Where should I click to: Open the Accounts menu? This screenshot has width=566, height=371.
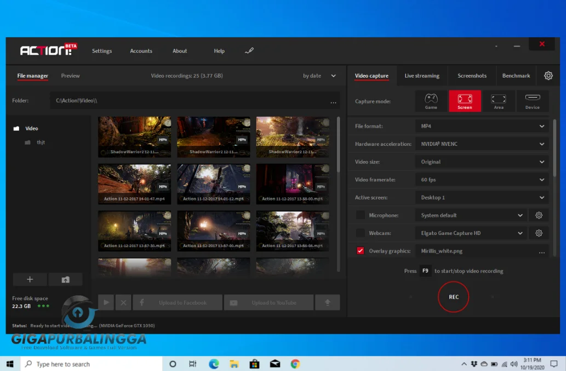(141, 51)
